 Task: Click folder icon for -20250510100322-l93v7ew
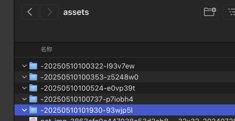[x=33, y=66]
